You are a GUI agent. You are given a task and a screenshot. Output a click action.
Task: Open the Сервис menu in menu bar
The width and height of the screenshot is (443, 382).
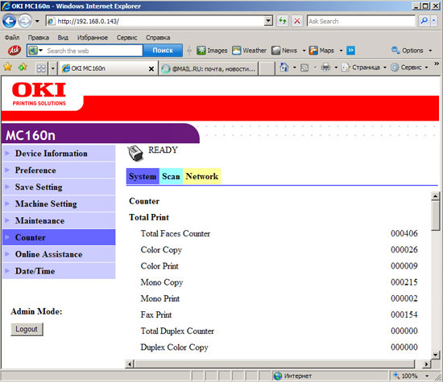pyautogui.click(x=126, y=38)
